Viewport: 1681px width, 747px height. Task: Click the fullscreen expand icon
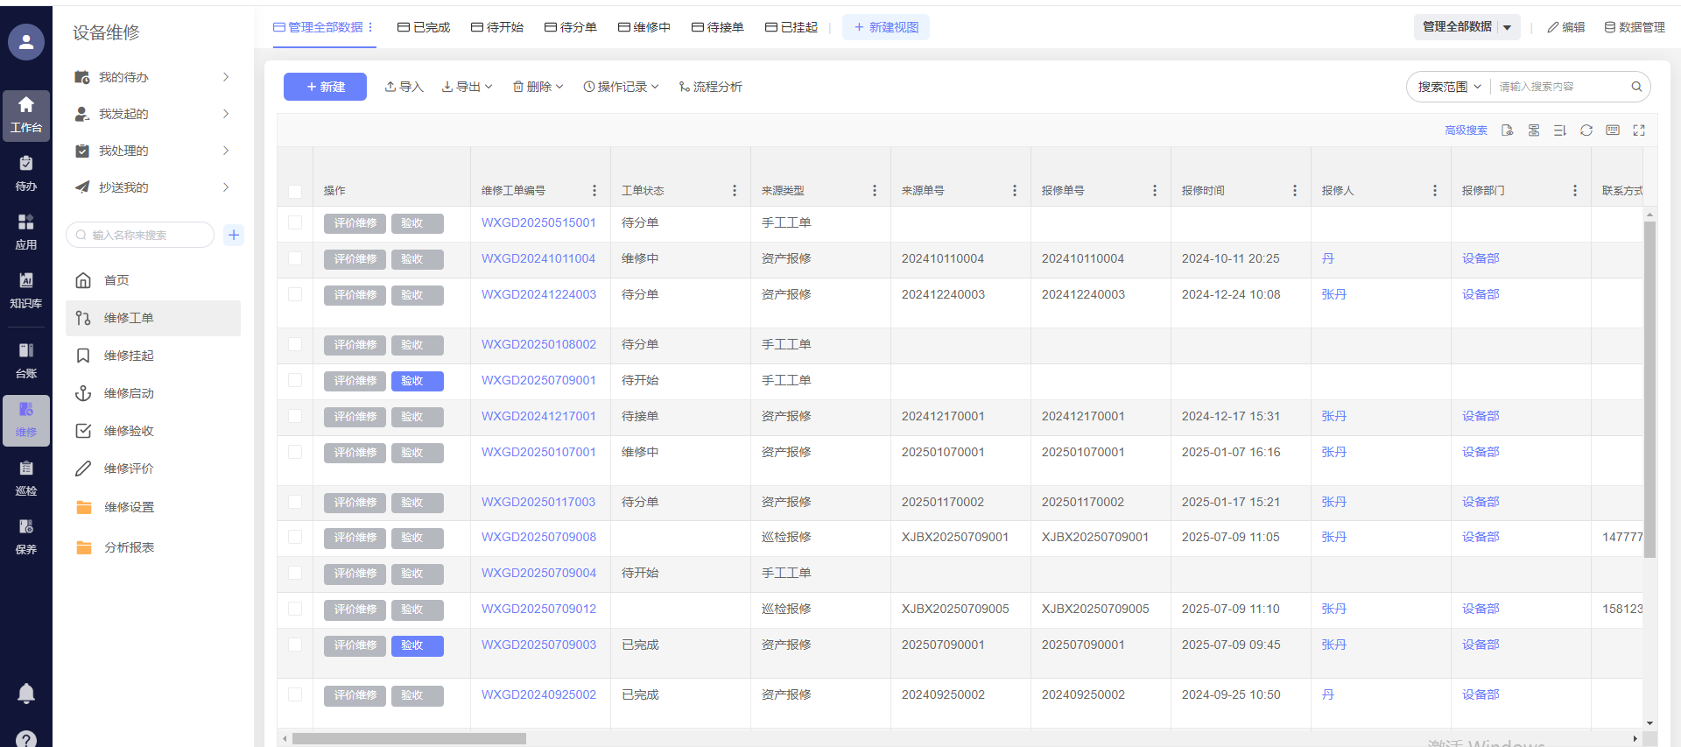click(x=1638, y=130)
